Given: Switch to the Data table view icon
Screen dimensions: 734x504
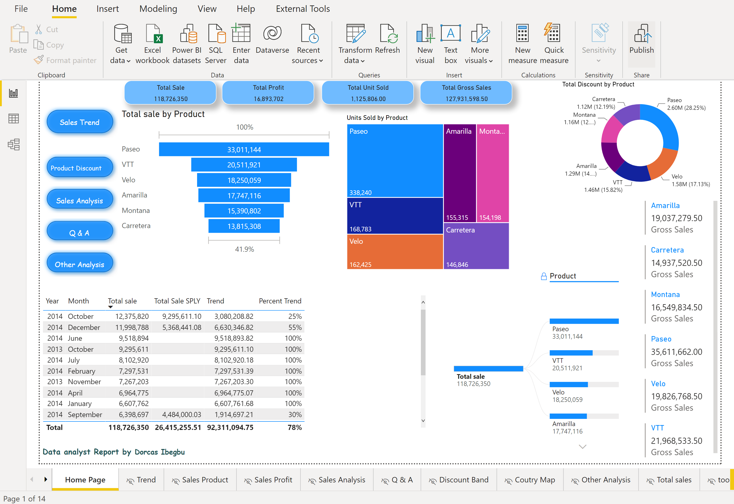Looking at the screenshot, I should pyautogui.click(x=13, y=119).
